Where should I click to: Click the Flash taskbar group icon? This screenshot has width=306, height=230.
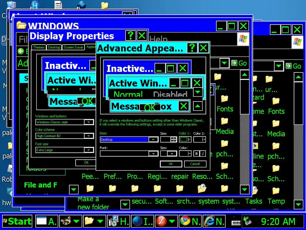[161, 221]
